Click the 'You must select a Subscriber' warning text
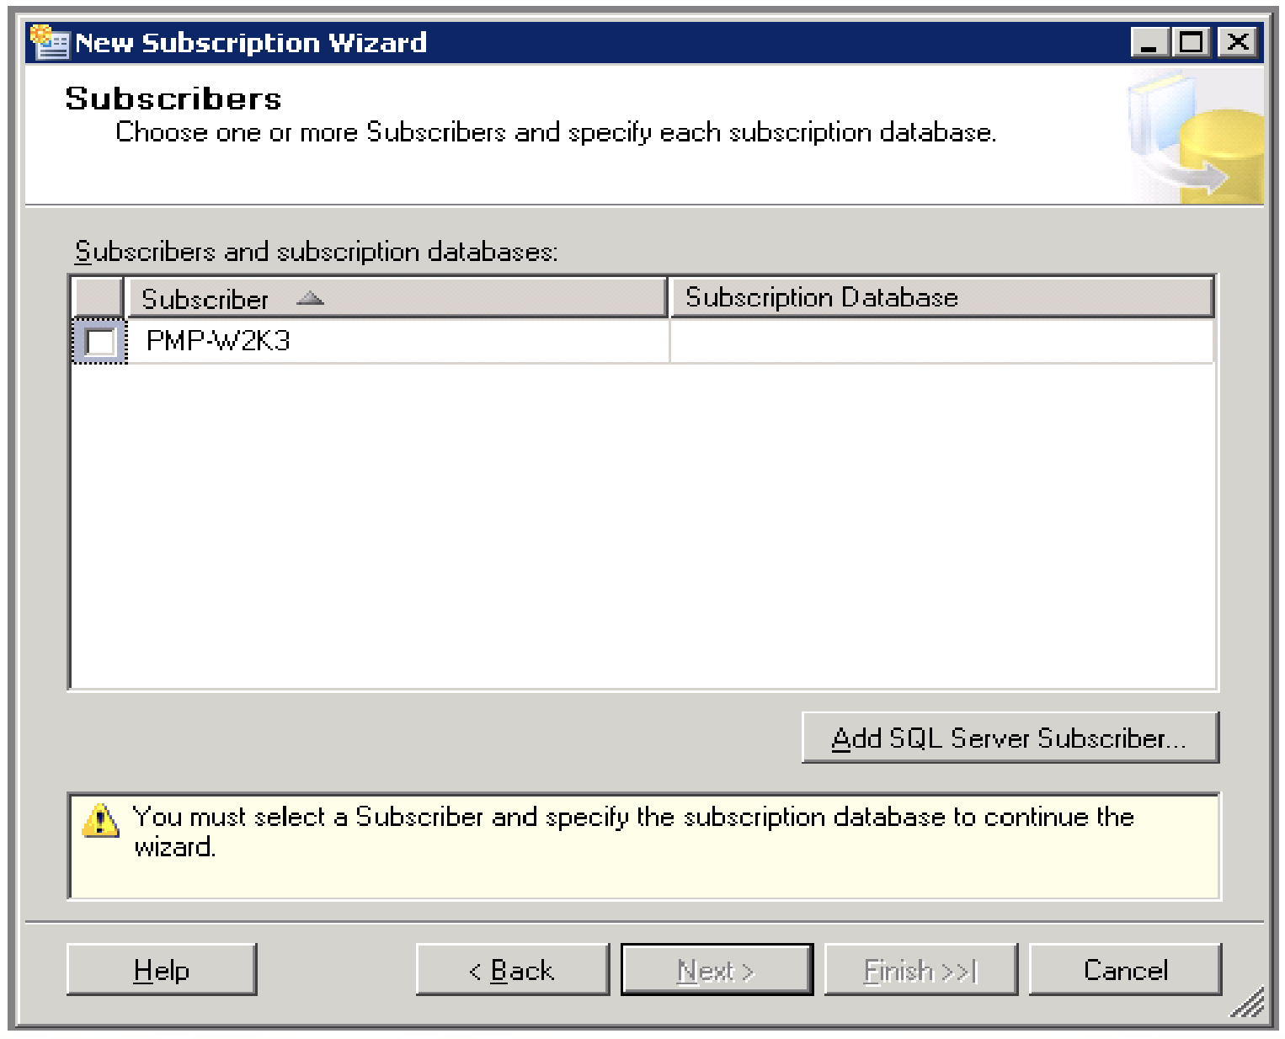The width and height of the screenshot is (1285, 1039). (x=633, y=831)
